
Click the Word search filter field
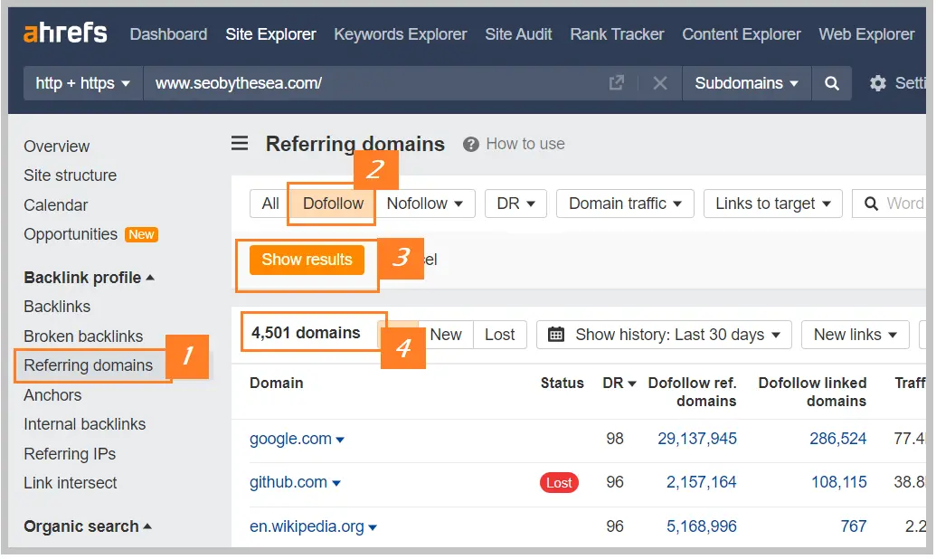(x=890, y=204)
